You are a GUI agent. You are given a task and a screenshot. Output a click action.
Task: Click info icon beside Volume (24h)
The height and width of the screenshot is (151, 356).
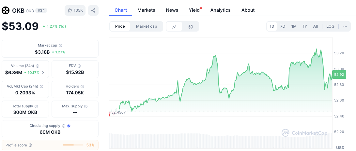point(38,66)
